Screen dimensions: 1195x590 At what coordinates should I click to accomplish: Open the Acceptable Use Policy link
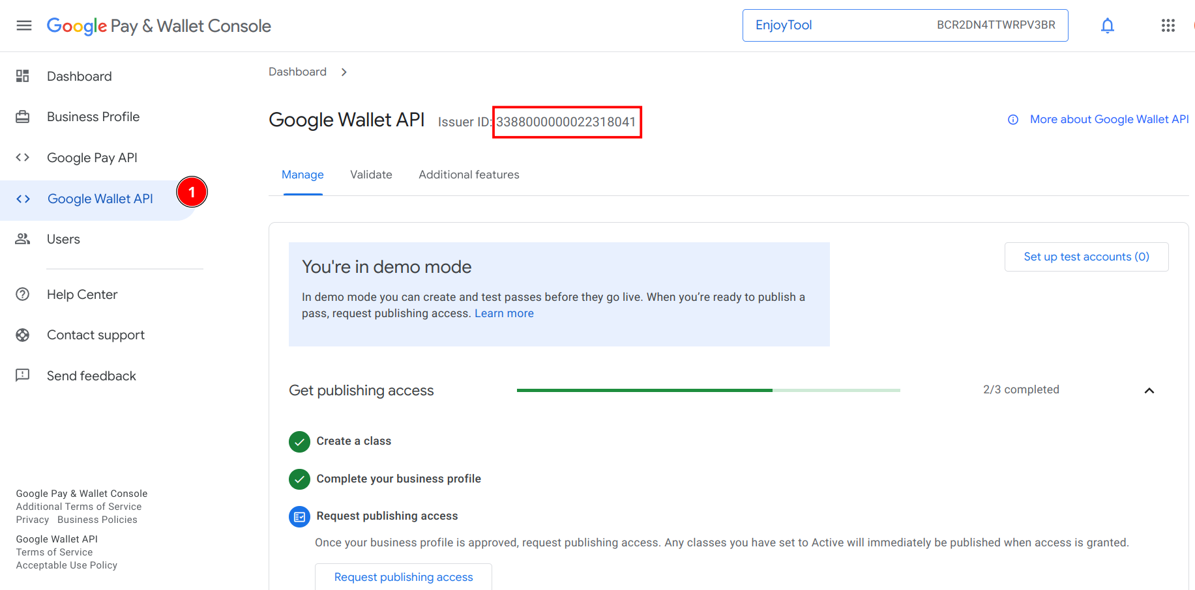pyautogui.click(x=66, y=565)
